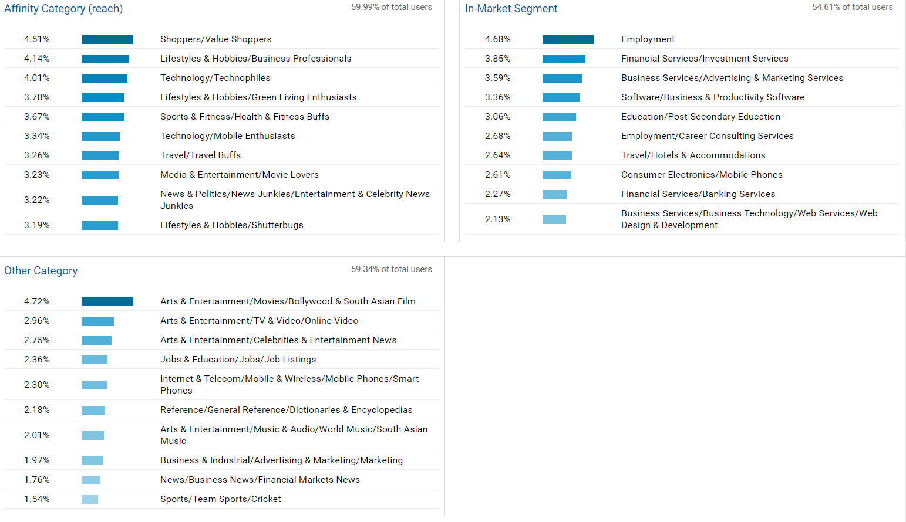This screenshot has height=522, width=906.
Task: Select Celebrities & Entertainment News row
Action: [221, 340]
